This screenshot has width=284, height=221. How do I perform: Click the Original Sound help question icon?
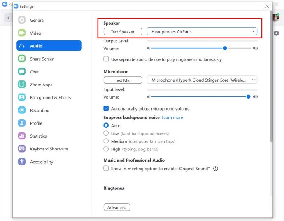[216, 169]
